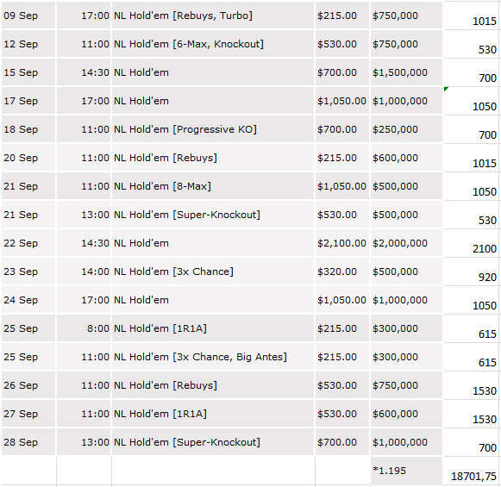Screen dimensions: 501x487
Task: Click the NL Hold'em [8-Max] cell
Action: coord(213,186)
